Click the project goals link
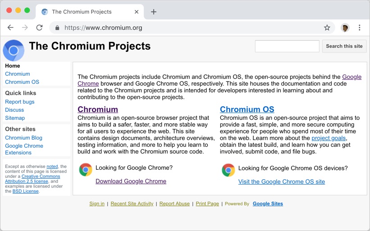The height and width of the screenshot is (231, 370). [329, 138]
